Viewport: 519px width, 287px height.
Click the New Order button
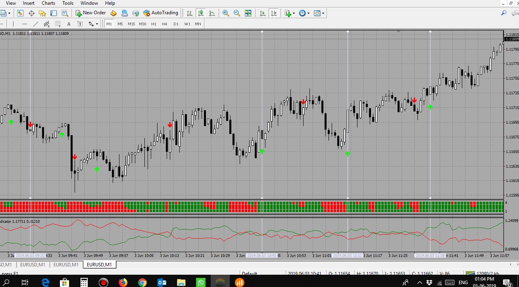pyautogui.click(x=90, y=13)
